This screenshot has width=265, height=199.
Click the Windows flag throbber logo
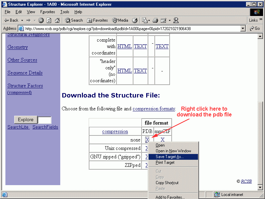(x=257, y=12)
